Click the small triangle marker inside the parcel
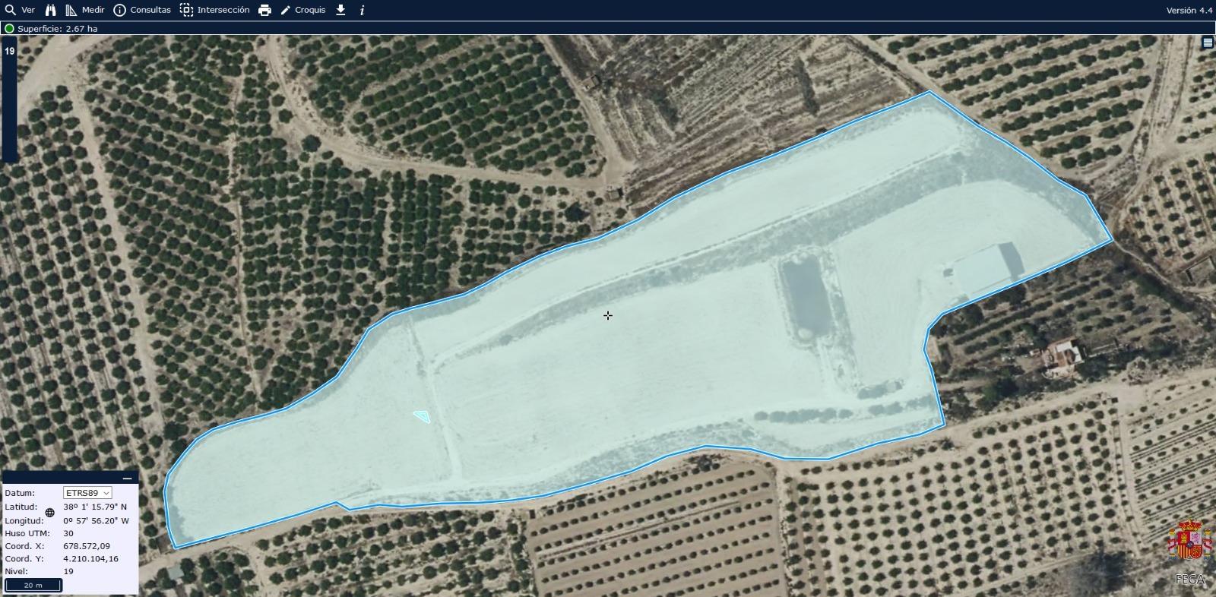The image size is (1216, 597). pyautogui.click(x=423, y=416)
